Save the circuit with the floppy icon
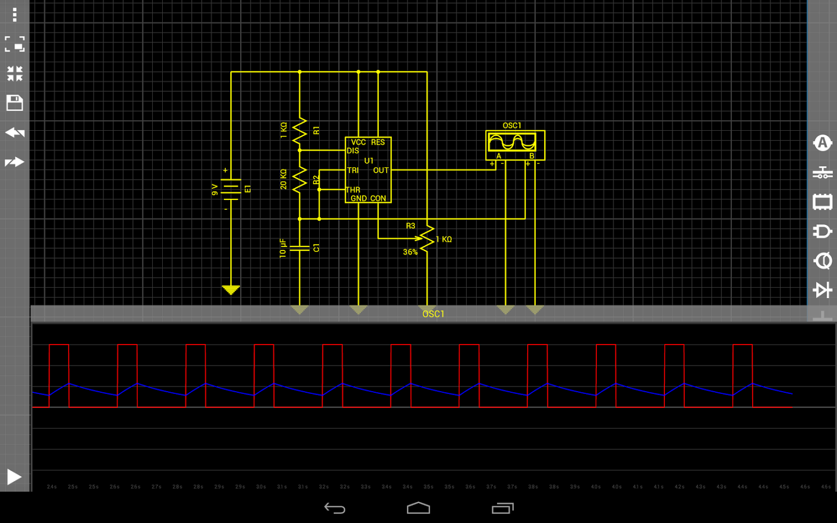 point(15,103)
